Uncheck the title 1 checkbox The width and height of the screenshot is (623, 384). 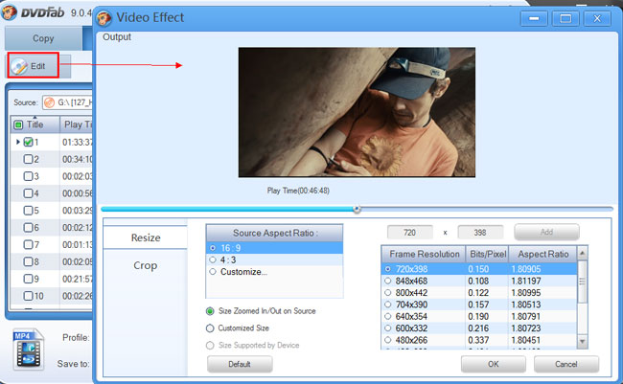point(28,142)
